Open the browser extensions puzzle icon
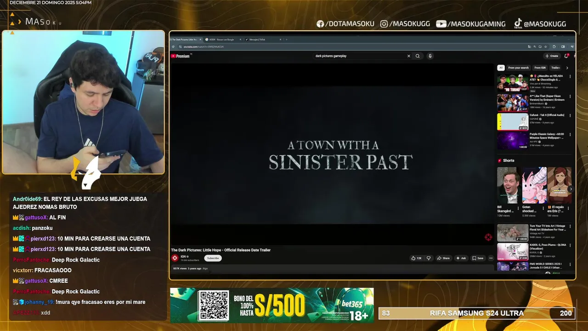The width and height of the screenshot is (588, 331). [x=554, y=46]
